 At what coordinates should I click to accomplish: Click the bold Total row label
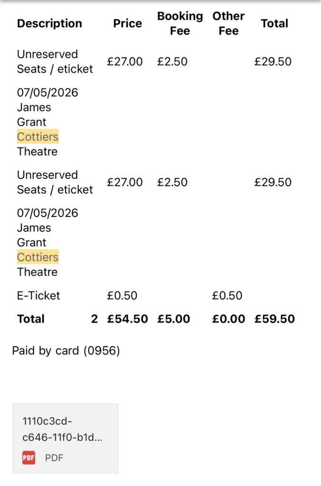click(x=31, y=319)
